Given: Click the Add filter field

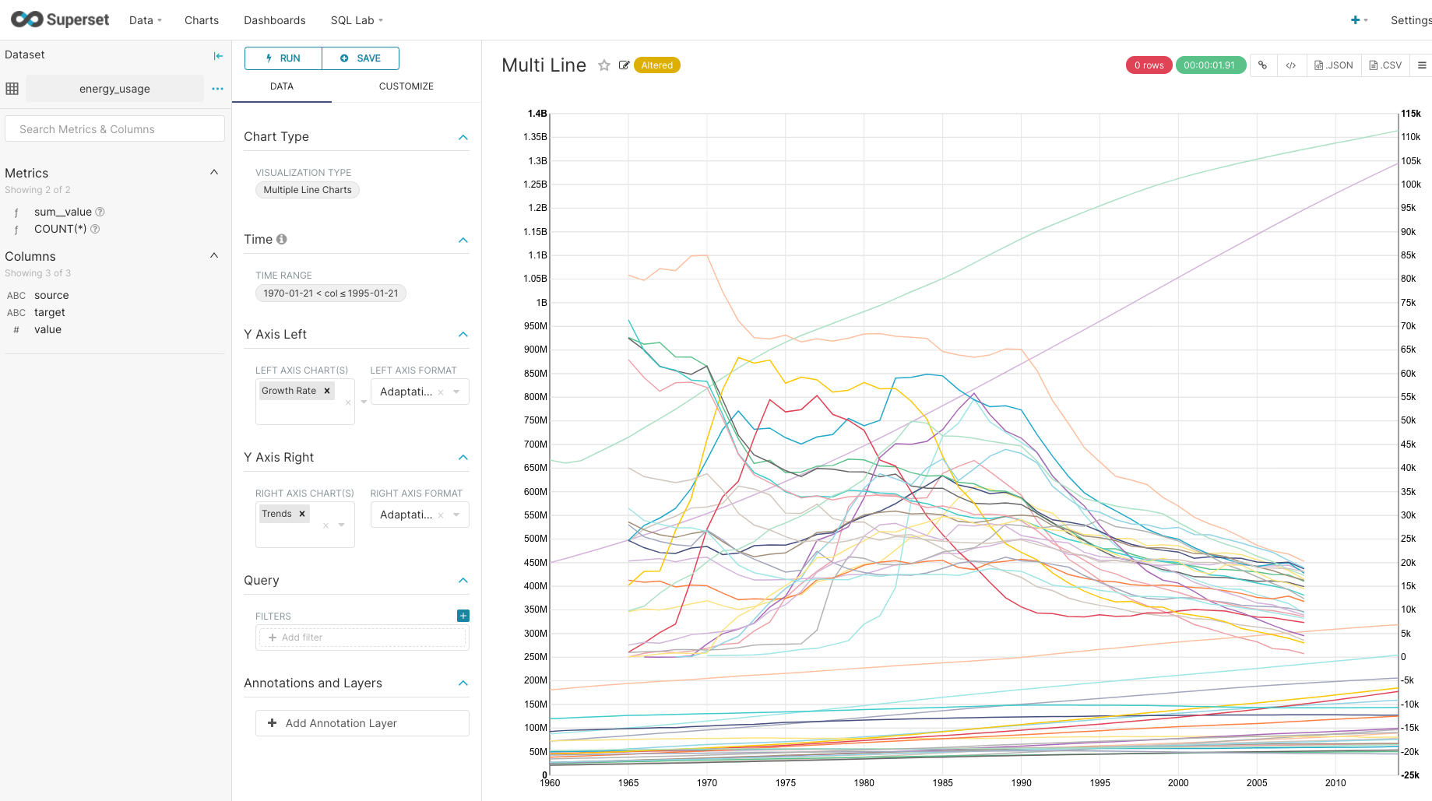Looking at the screenshot, I should coord(362,638).
